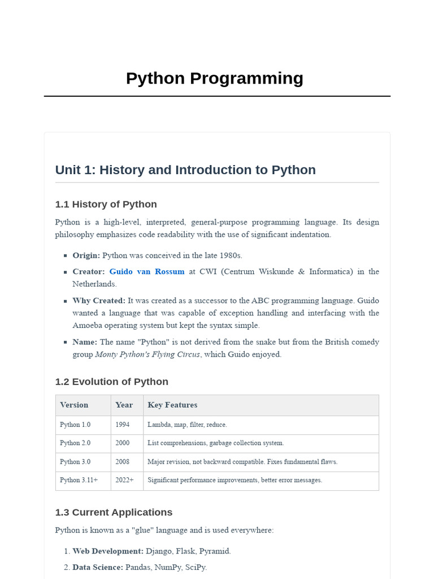The height and width of the screenshot is (579, 434).
Task: Click the Python 3.11+ table cell
Action: point(79,480)
